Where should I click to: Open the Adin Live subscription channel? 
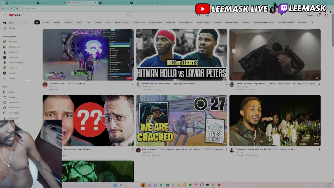pyautogui.click(x=13, y=68)
